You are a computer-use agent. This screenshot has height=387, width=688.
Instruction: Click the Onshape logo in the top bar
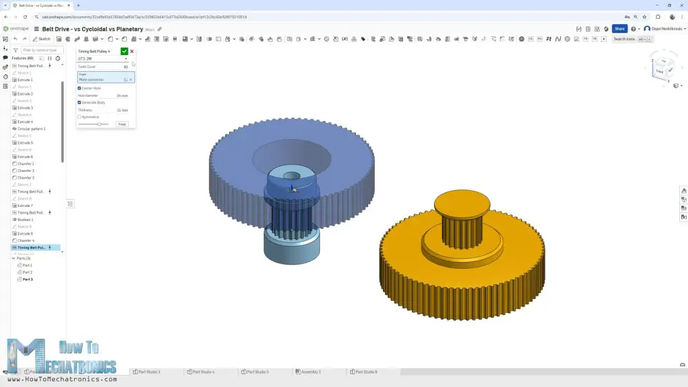tap(7, 29)
